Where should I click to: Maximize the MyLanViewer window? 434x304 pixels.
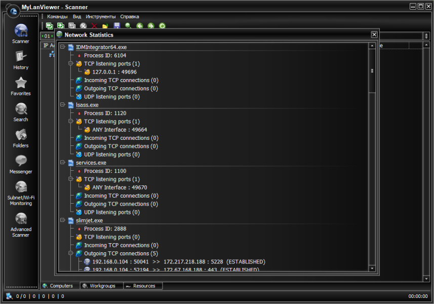(x=421, y=7)
